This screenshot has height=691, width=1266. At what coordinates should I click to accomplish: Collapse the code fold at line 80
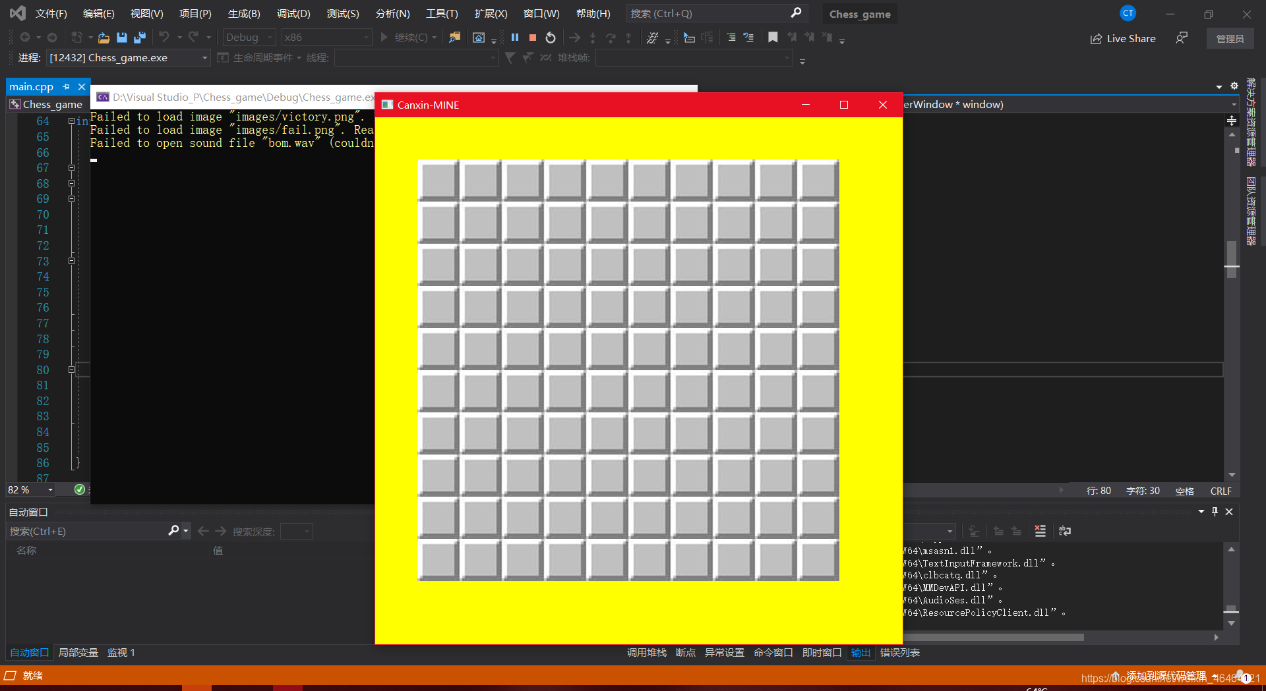[x=71, y=370]
